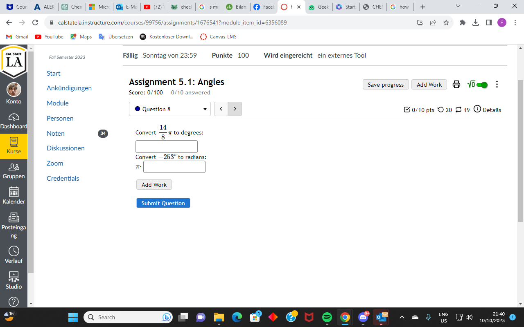Open the Canvas-LMS bookmark
The height and width of the screenshot is (327, 524).
pos(218,37)
